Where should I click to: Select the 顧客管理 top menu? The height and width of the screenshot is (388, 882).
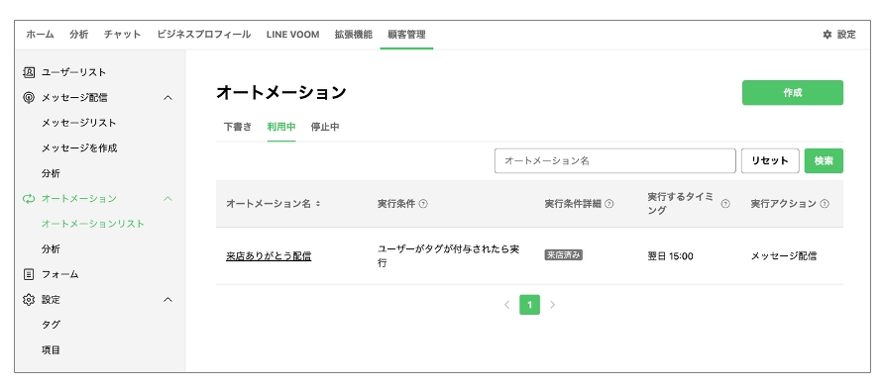(x=406, y=35)
